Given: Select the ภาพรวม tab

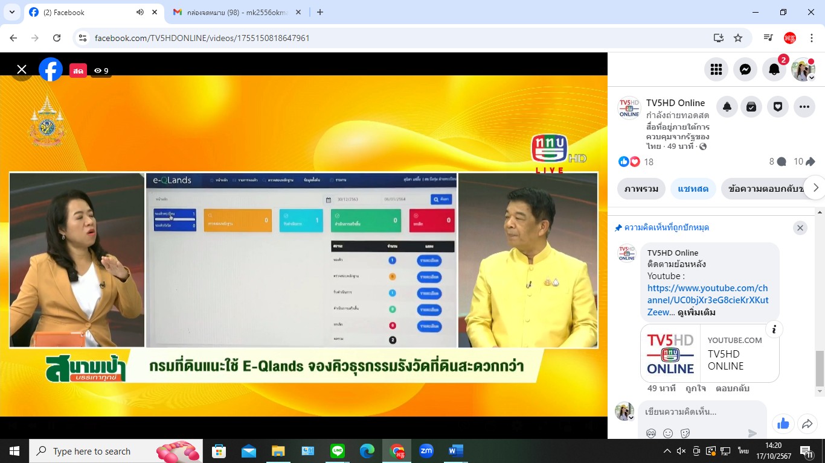Looking at the screenshot, I should pyautogui.click(x=641, y=189).
